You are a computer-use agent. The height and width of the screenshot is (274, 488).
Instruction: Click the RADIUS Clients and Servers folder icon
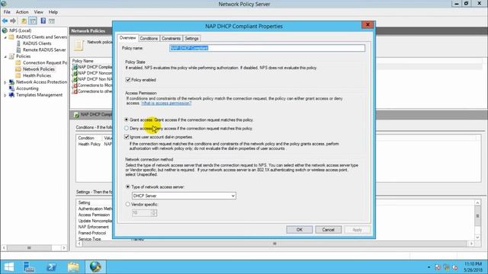point(11,37)
